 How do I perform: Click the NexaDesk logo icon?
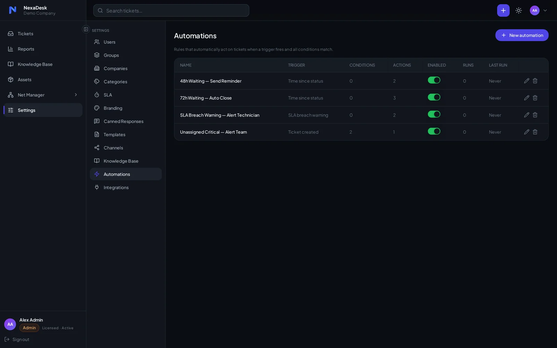click(x=13, y=10)
